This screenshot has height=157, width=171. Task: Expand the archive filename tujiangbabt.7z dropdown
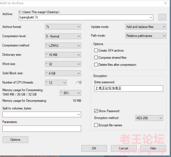[151, 17]
